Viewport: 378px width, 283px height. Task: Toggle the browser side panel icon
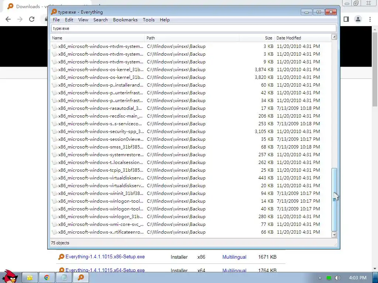click(346, 19)
